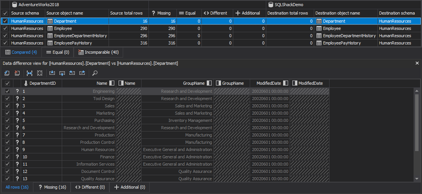The width and height of the screenshot is (422, 194).
Task: Click the check all rows toolbar icon
Action: [x=7, y=73]
